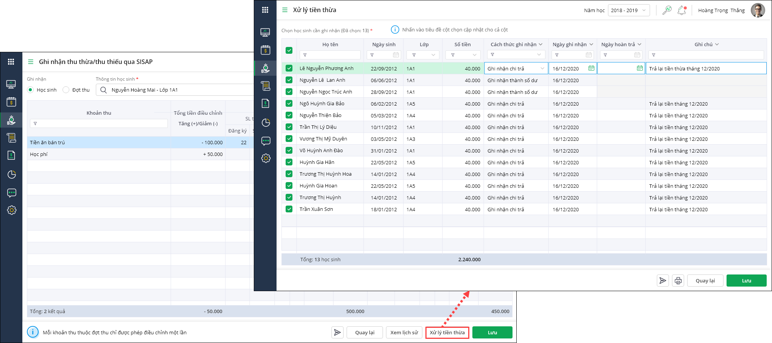Click Xử lý tiền thừa button
Image resolution: width=772 pixels, height=343 pixels.
pos(447,332)
